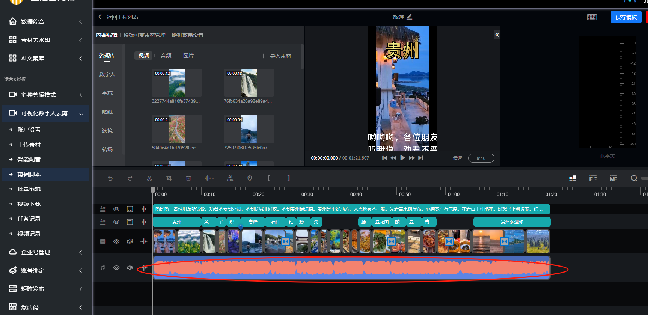
Task: Click the ME layout icon
Action: point(613,179)
